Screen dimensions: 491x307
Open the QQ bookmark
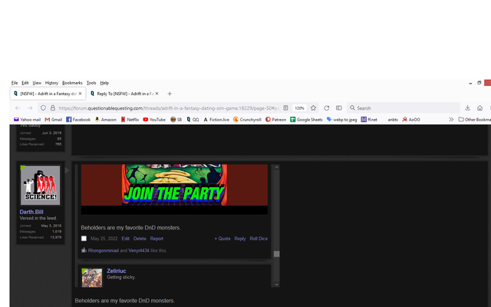pyautogui.click(x=193, y=120)
